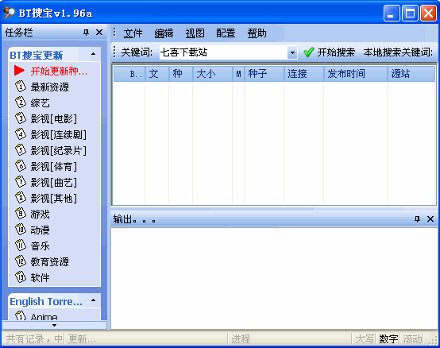Click the red play icon to start updating seeds

coord(19,71)
